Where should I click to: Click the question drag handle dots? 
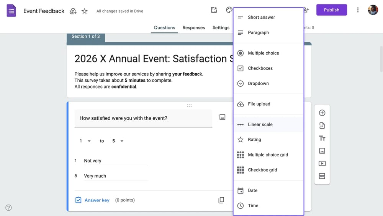(189, 105)
